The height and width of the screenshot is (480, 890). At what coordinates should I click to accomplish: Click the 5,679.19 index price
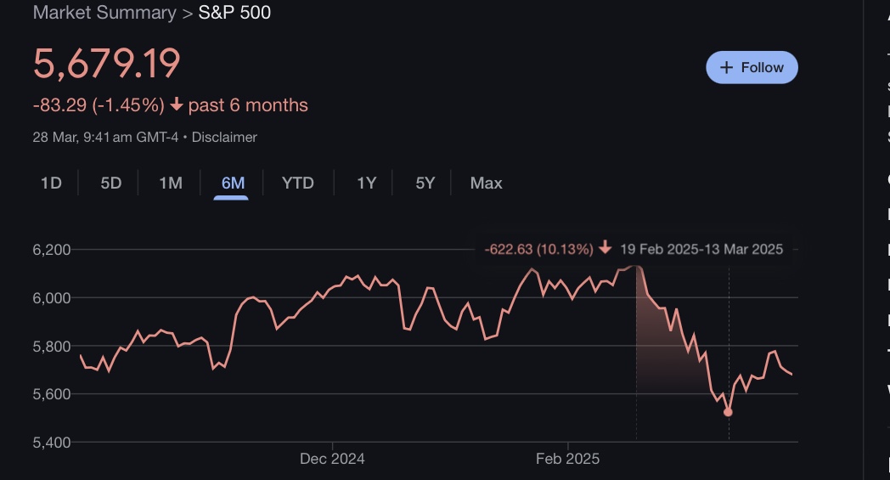tap(107, 65)
